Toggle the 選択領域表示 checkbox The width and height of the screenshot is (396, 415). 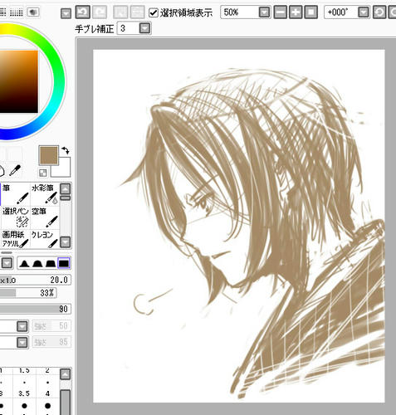154,12
